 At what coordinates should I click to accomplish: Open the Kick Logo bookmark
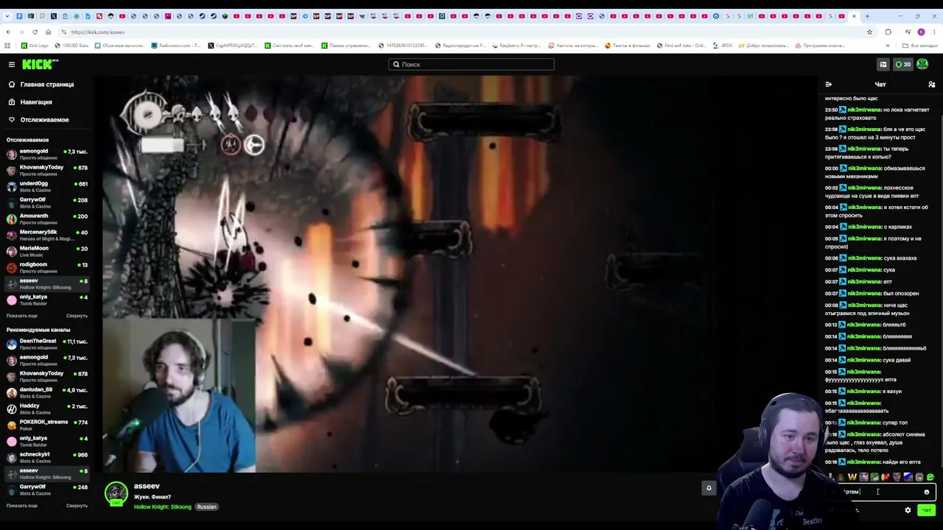click(35, 46)
